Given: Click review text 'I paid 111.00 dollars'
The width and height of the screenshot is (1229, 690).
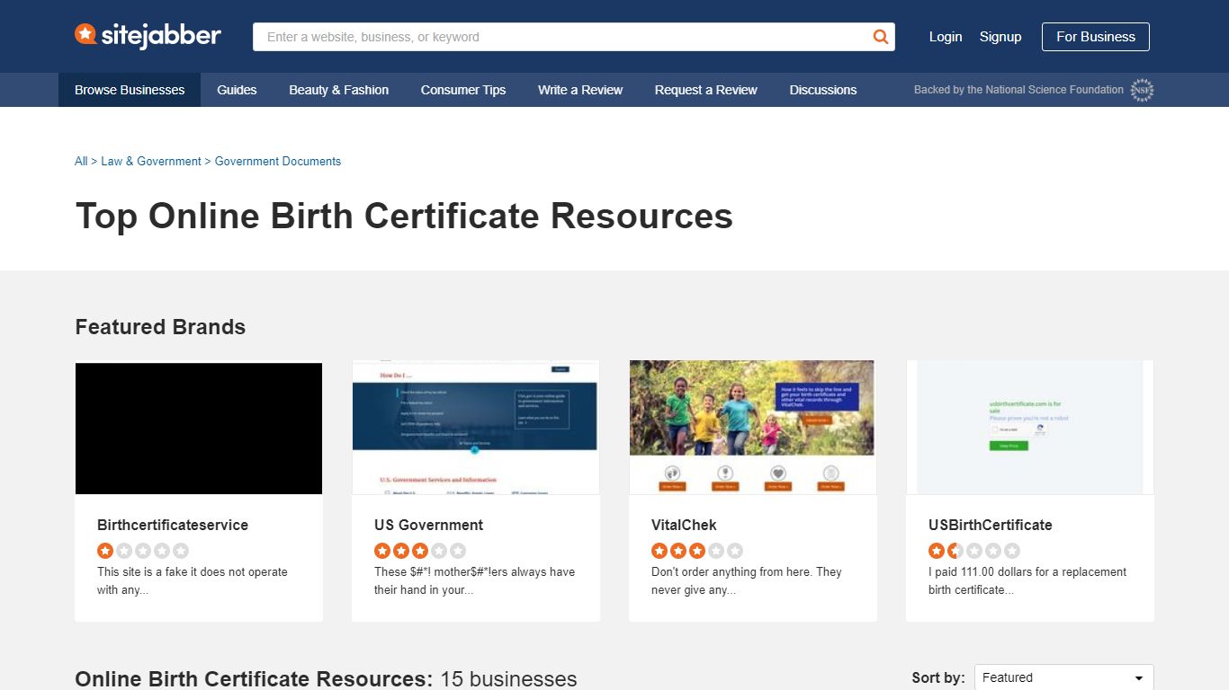Looking at the screenshot, I should 1027,580.
